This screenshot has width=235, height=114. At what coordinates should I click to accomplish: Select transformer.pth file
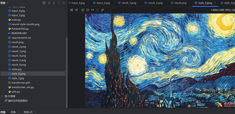point(21,83)
